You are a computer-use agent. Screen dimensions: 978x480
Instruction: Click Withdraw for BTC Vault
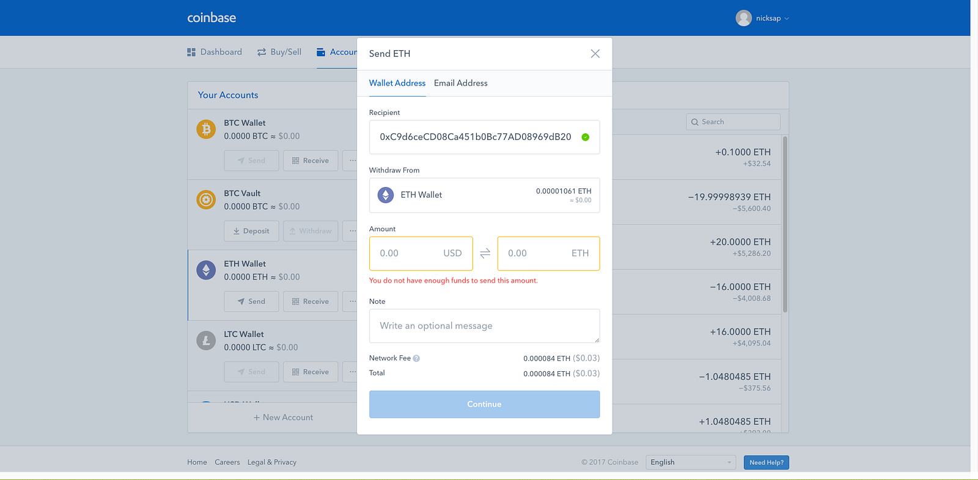(311, 231)
